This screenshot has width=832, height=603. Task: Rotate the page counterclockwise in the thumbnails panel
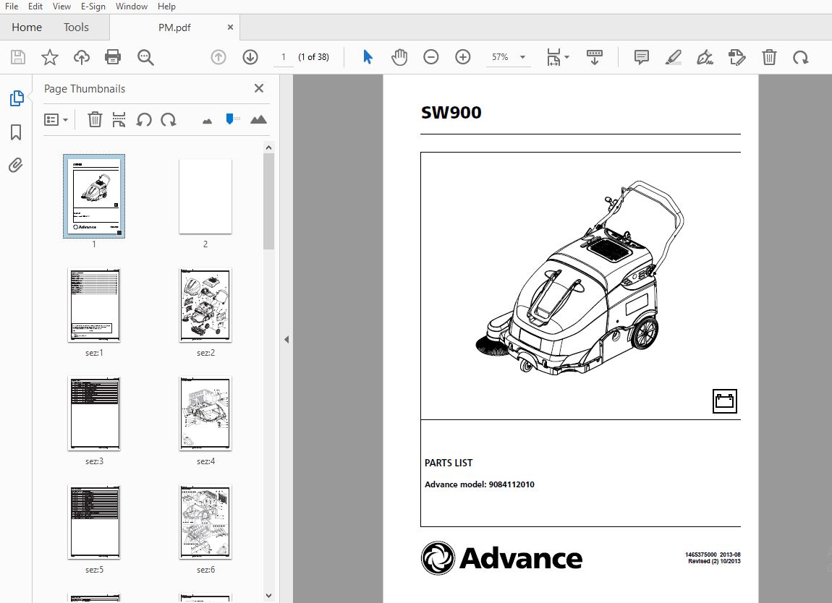pos(144,119)
